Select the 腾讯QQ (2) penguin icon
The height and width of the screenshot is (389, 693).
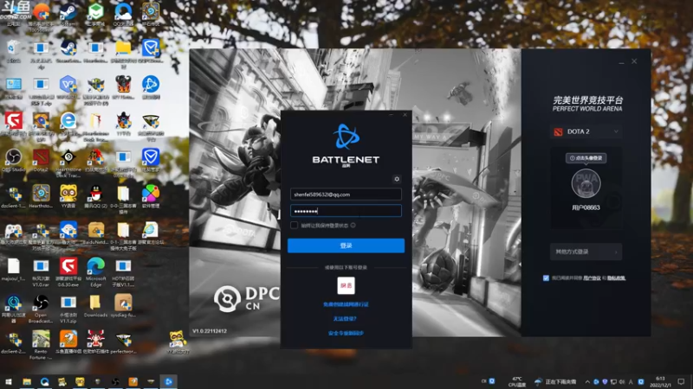pos(95,197)
